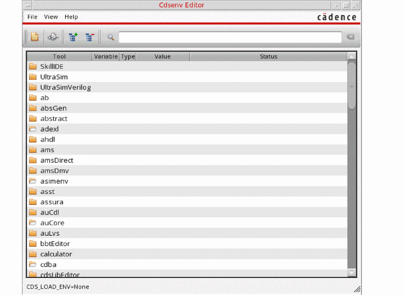The image size is (404, 295).
Task: Select the bbtEditor tool name
Action: tap(55, 244)
